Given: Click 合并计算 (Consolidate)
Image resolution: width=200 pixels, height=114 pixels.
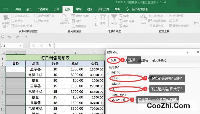Looking at the screenshot, I should (176, 16).
